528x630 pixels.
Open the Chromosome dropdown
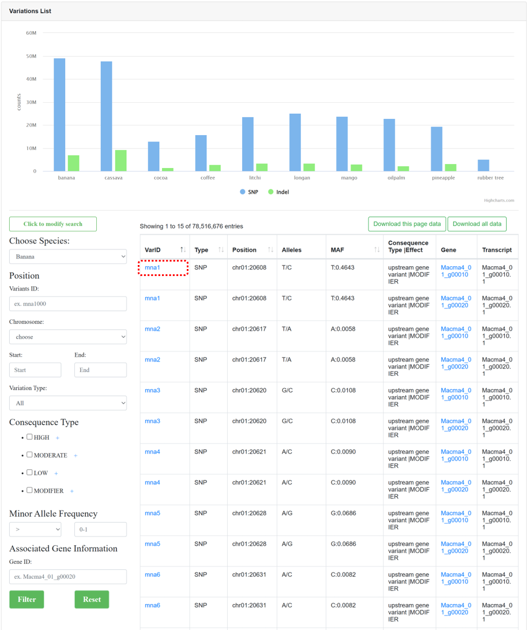click(68, 337)
